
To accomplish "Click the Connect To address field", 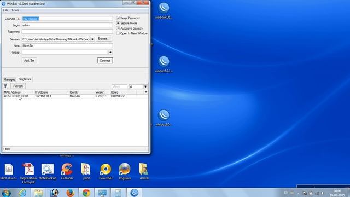I will click(x=67, y=19).
